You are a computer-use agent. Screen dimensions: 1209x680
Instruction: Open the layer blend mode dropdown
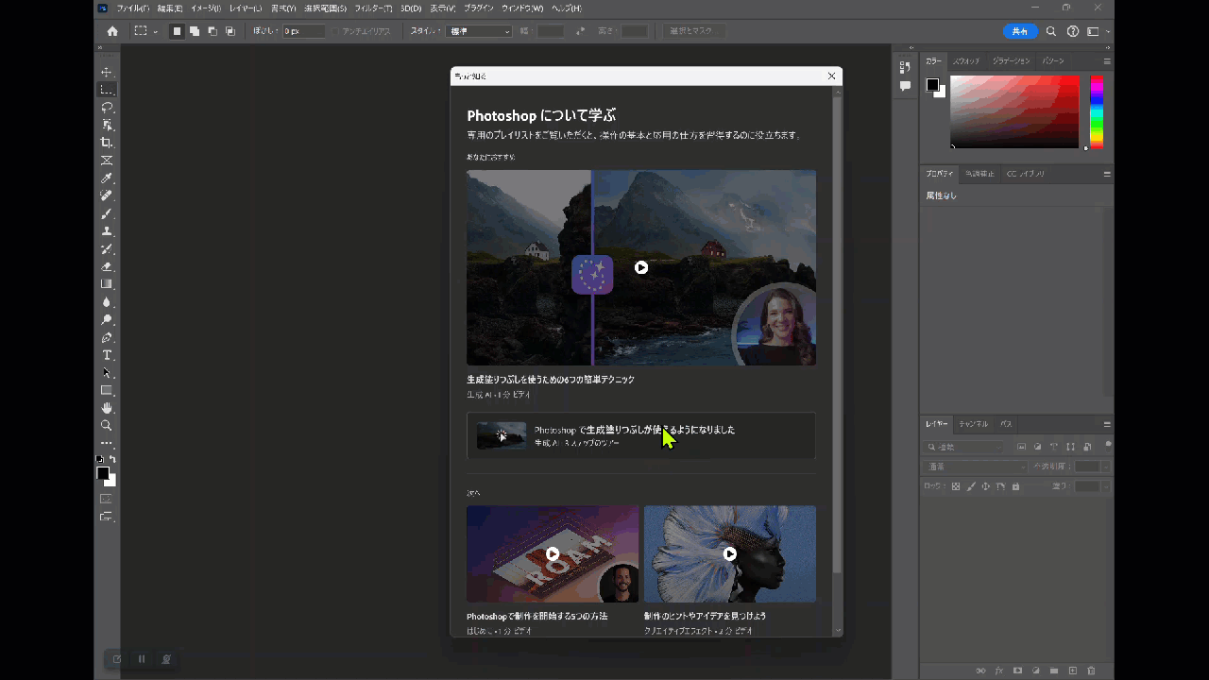pyautogui.click(x=976, y=467)
